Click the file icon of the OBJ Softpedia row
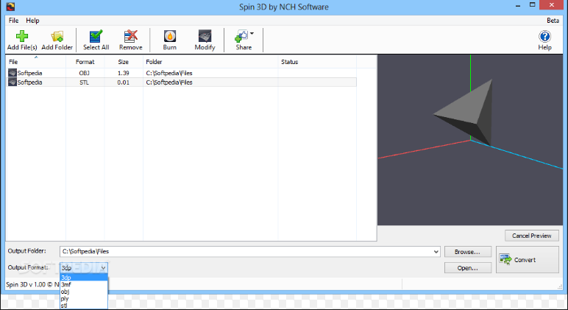This screenshot has height=310, width=568. pyautogui.click(x=13, y=72)
